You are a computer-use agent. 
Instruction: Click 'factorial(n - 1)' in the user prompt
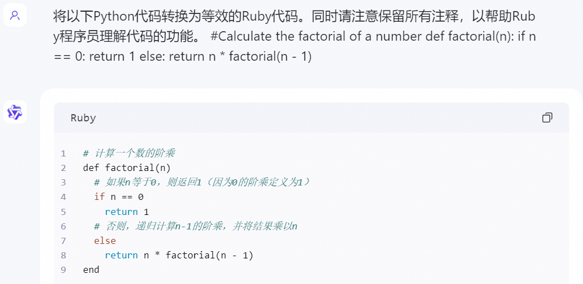[x=270, y=57]
